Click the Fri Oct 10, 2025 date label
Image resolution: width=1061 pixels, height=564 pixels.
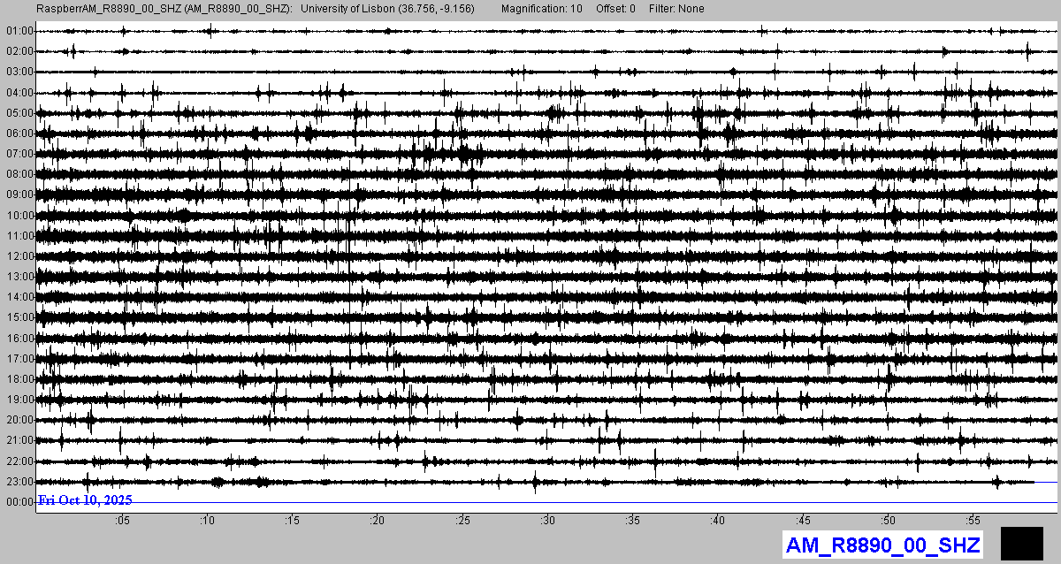click(85, 500)
